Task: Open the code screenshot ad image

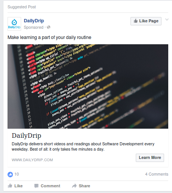Action: pyautogui.click(x=88, y=86)
